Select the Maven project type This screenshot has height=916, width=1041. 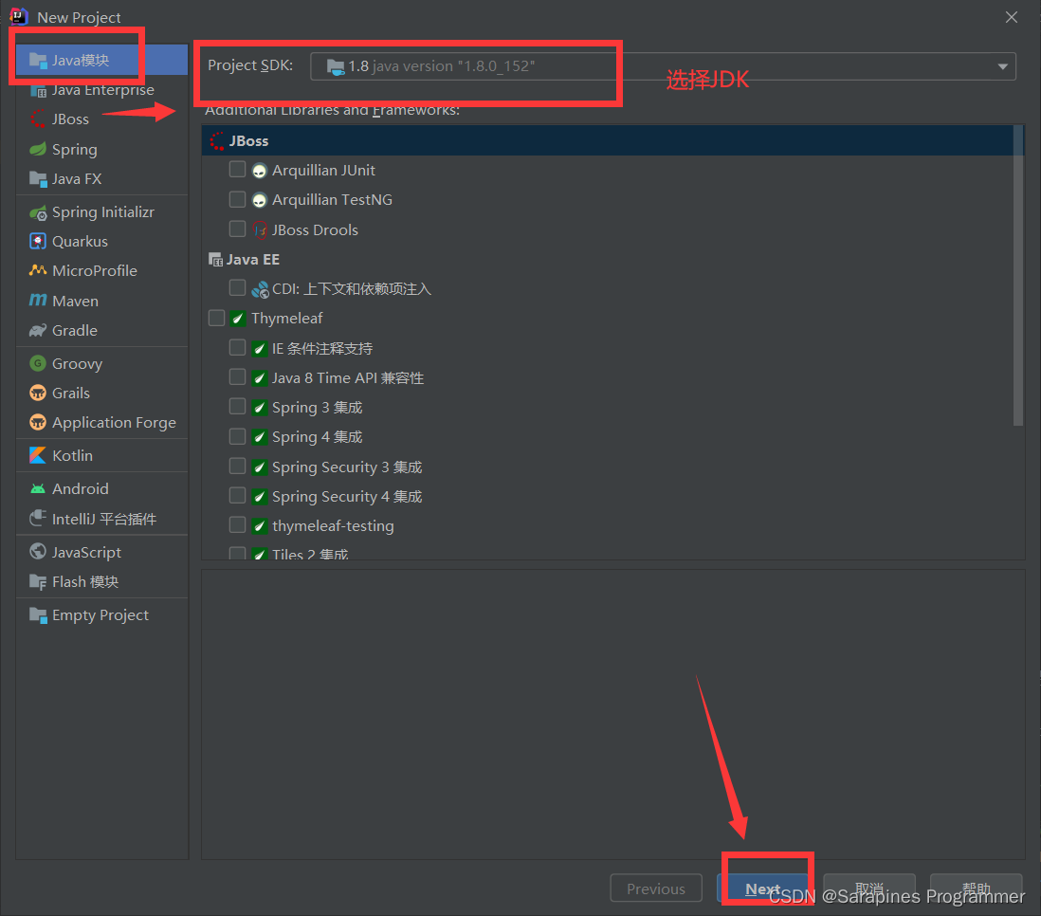[x=72, y=301]
